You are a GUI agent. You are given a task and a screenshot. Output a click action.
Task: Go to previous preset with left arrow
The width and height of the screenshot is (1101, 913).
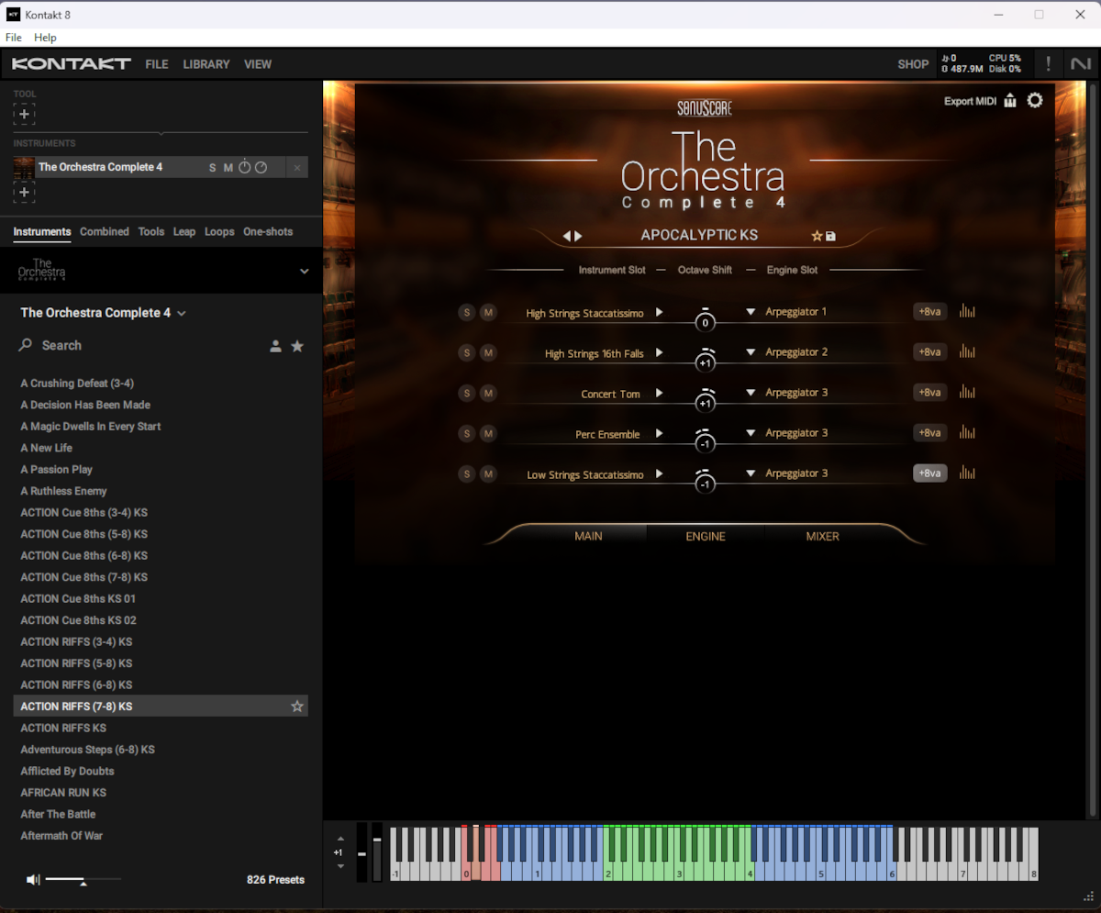[x=567, y=236]
